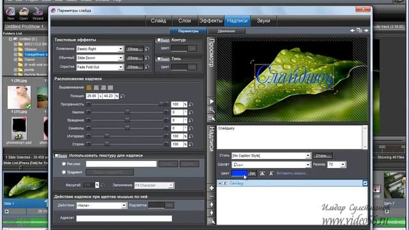Image resolution: width=409 pixels, height=230 pixels.
Task: Reset the Позиция values with the undo icon
Action: (x=123, y=96)
